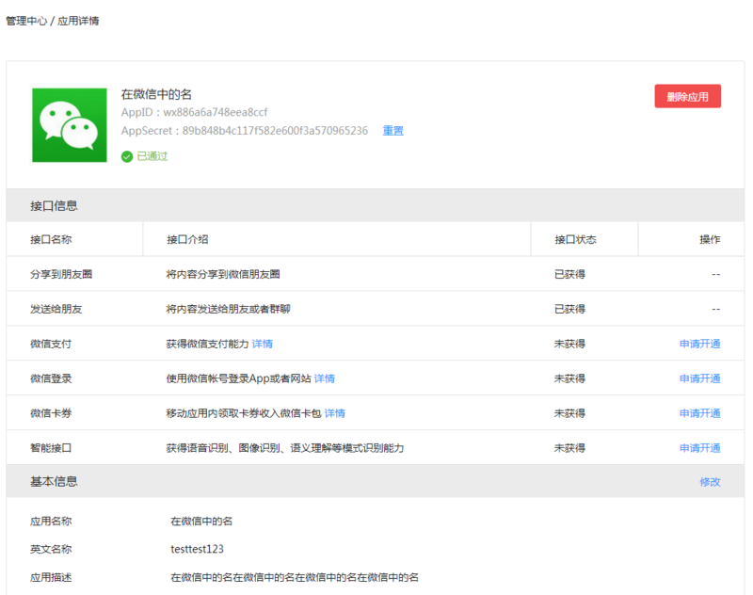Click the 智能接口 row name
Viewport: 753px width, 595px height.
[x=51, y=448]
